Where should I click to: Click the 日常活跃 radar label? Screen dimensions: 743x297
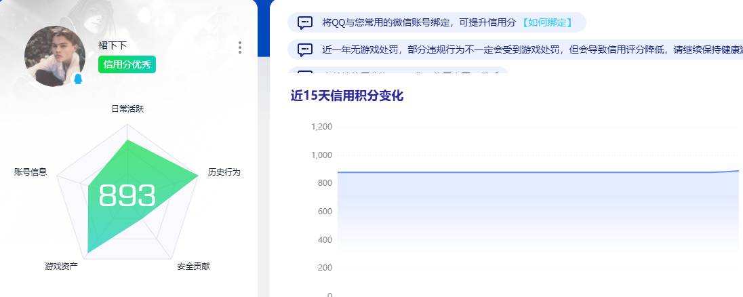click(x=127, y=109)
